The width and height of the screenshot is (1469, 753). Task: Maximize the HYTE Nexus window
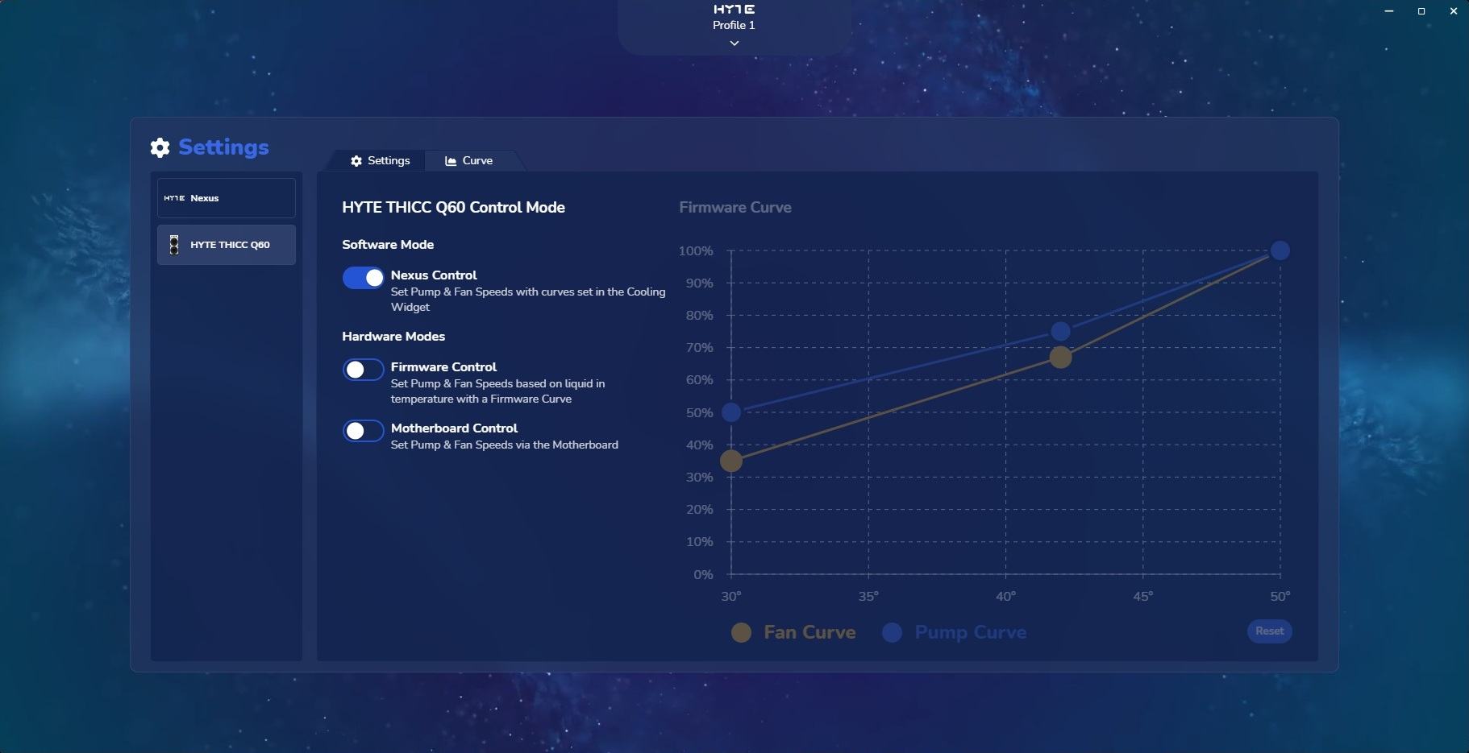[1421, 11]
